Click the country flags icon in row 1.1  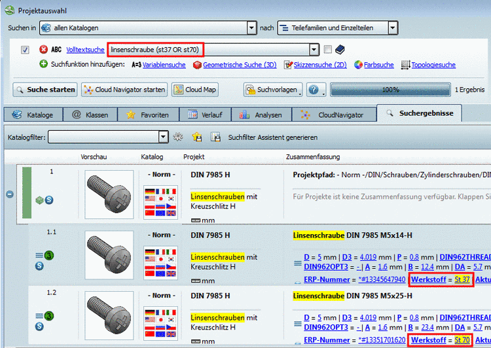point(160,262)
